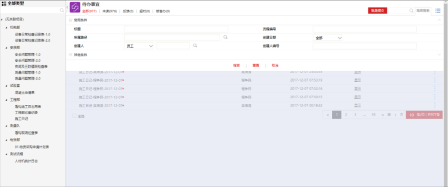Viewport: 448px width, 187px height.
Task: Click the 10 条/页 page size box
Action: point(424,115)
